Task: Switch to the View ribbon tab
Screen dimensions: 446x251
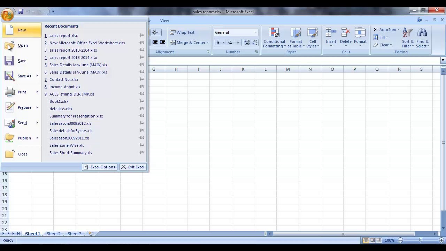Action: (164, 21)
